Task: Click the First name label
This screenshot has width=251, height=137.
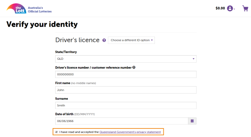Action: click(63, 83)
